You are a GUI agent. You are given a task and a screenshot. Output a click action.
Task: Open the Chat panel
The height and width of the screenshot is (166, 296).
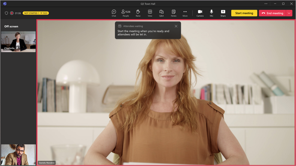point(114,13)
